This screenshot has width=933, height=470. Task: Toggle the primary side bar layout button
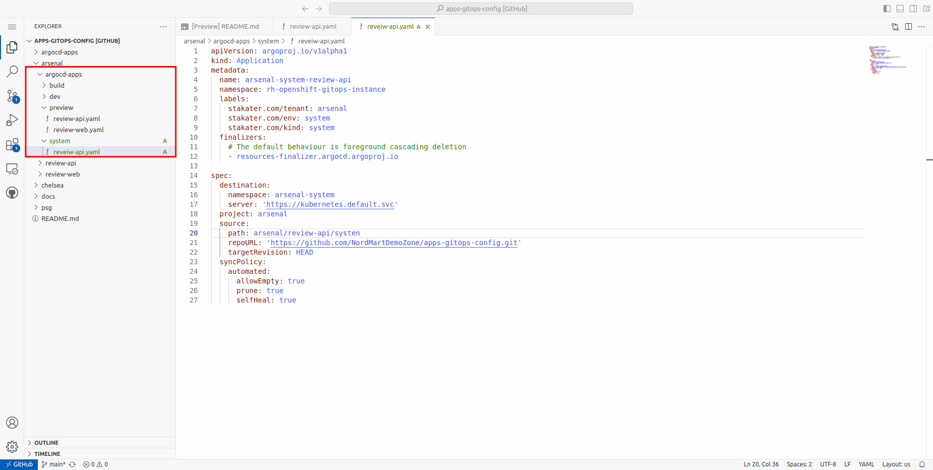[x=887, y=9]
